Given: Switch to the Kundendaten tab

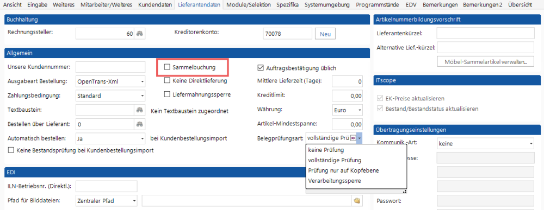Looking at the screenshot, I should click(154, 5).
